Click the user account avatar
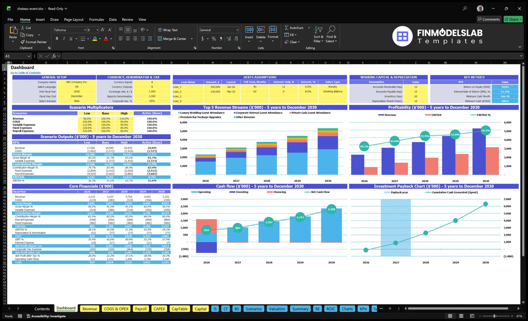This screenshot has height=321, width=528. (x=480, y=8)
